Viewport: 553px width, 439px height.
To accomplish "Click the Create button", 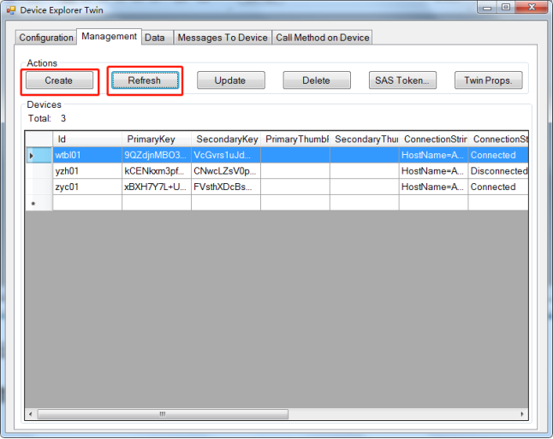I will (59, 80).
